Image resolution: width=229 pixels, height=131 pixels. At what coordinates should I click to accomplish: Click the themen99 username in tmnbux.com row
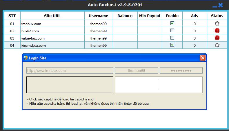click(99, 24)
